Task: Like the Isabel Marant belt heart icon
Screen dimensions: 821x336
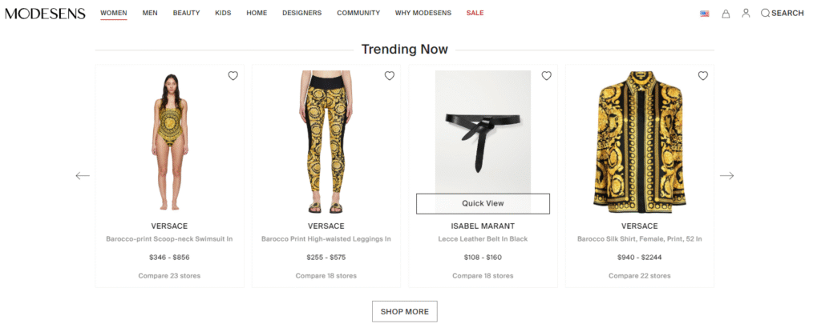Action: point(547,76)
